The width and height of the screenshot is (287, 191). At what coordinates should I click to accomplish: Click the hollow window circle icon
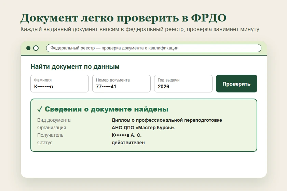pyautogui.click(x=36, y=48)
